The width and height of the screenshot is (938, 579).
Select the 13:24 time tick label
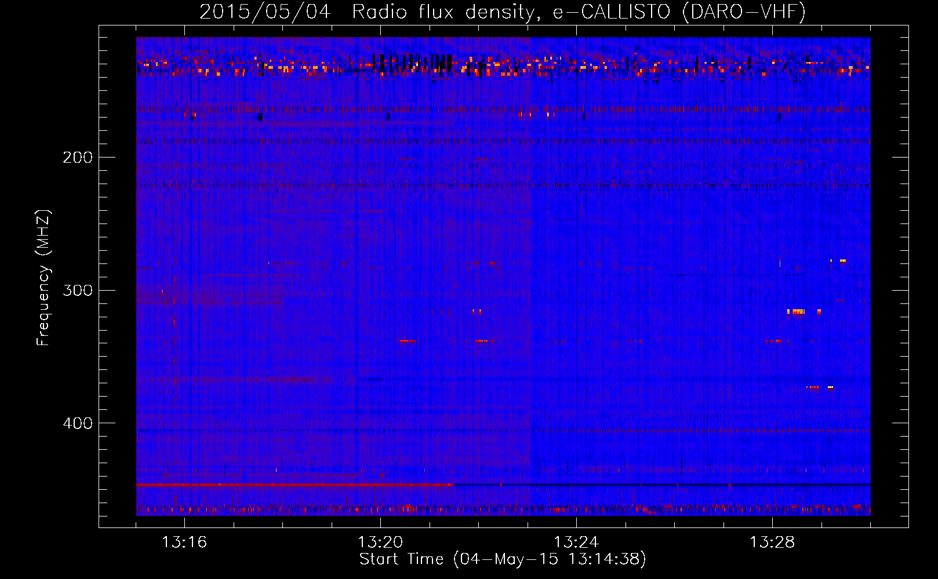pos(576,543)
